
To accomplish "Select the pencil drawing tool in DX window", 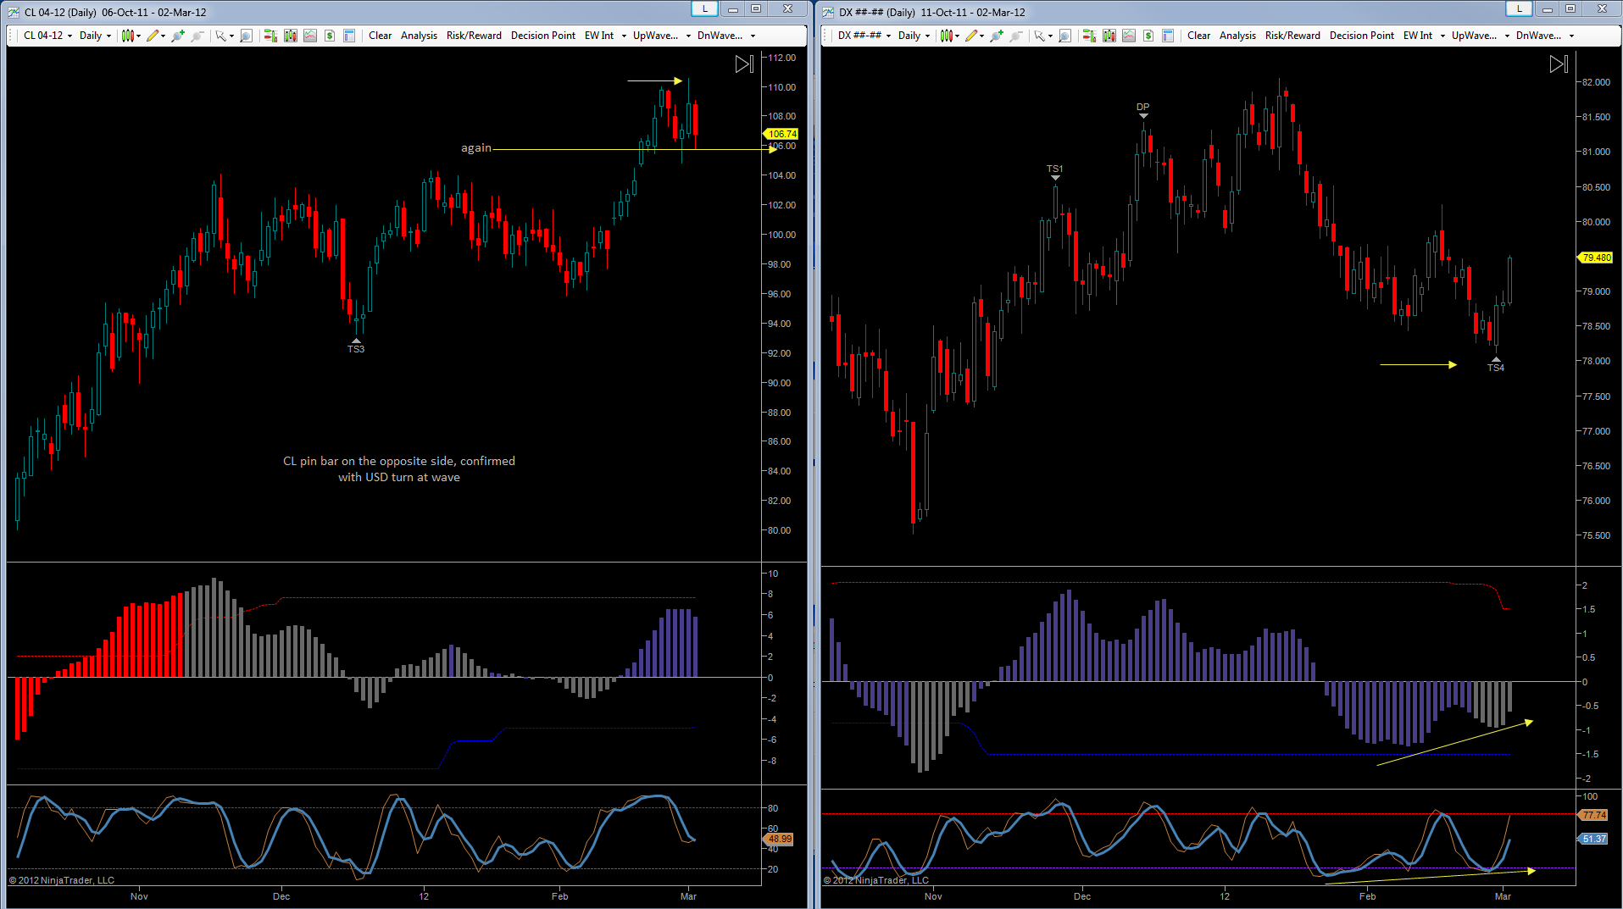I will 971,36.
